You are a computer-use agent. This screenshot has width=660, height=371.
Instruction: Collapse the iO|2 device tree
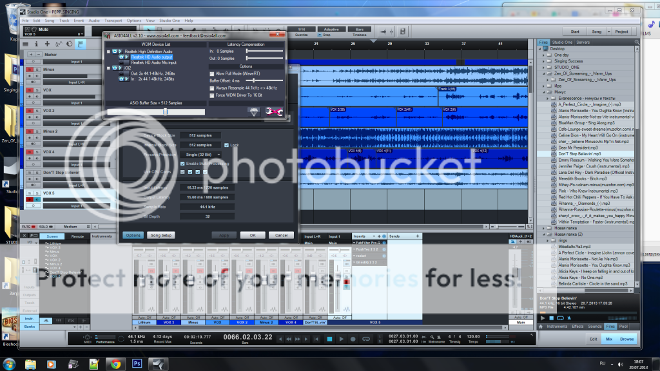pos(108,68)
